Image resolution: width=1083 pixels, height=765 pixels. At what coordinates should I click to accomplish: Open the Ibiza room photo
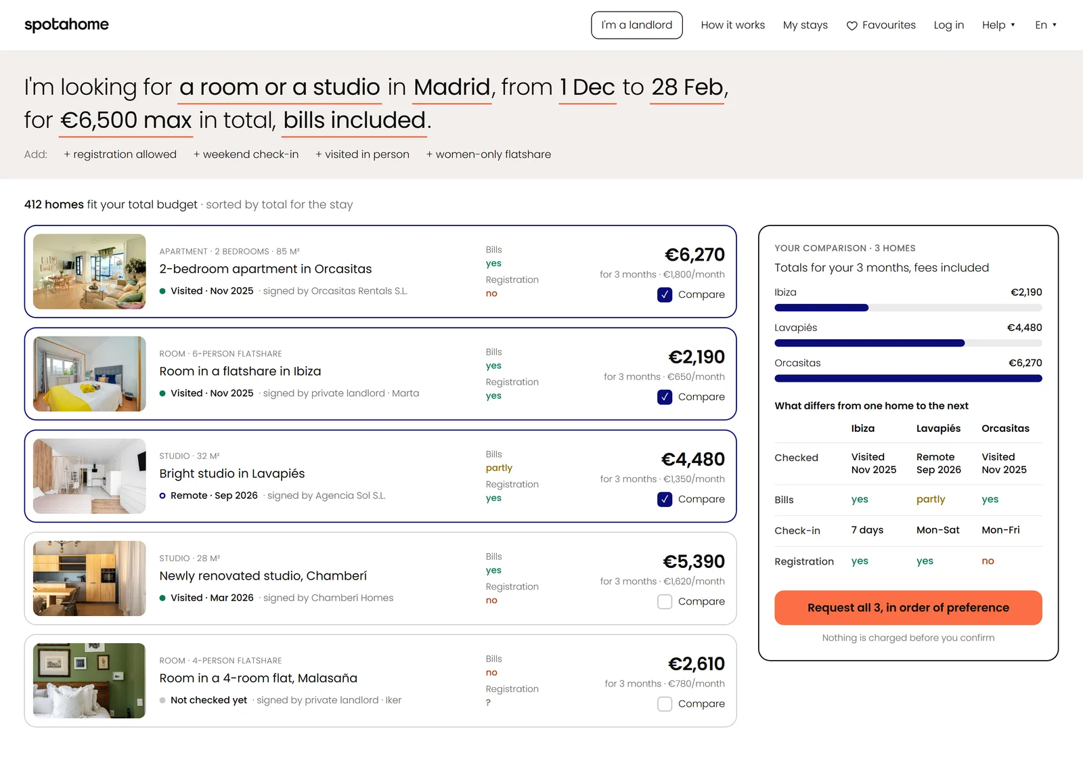click(89, 374)
